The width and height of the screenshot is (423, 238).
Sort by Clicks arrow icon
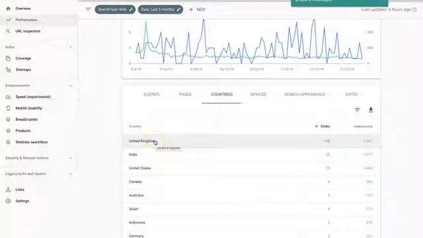point(317,126)
